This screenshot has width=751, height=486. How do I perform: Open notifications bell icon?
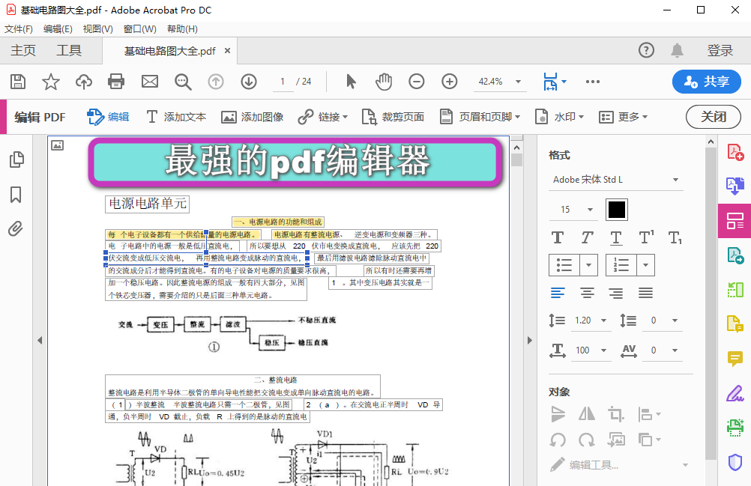tap(677, 49)
